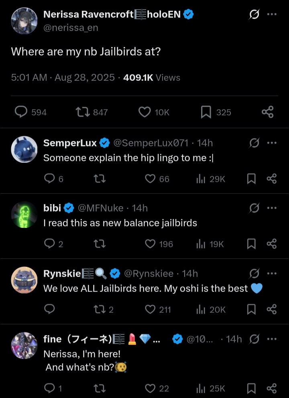View analytics on bibi's reply
289x398 pixels.
[x=201, y=244]
